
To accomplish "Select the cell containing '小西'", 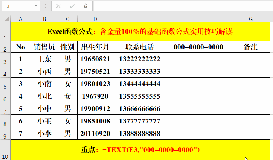I will point(44,71).
